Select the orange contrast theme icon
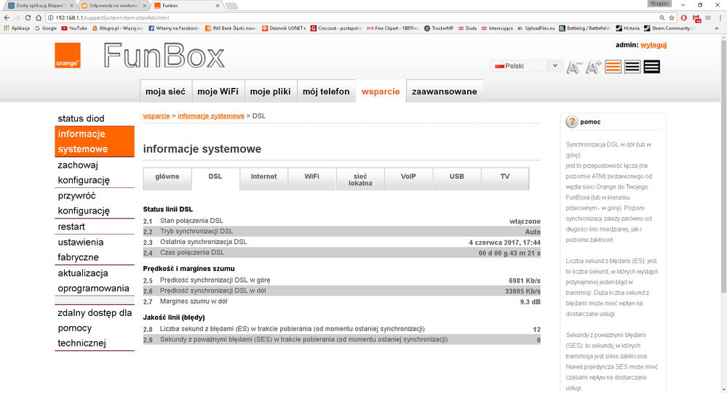This screenshot has height=393, width=727. coord(613,67)
